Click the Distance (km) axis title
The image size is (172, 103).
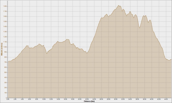[x=89, y=101]
